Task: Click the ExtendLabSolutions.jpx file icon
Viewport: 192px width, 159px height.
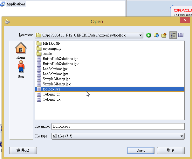Action: coord(39,64)
